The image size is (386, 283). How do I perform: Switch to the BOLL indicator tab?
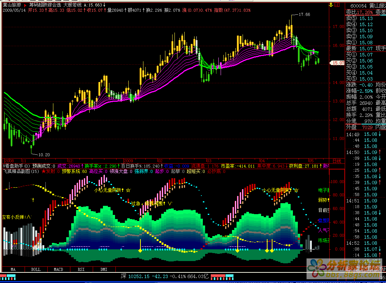(36, 269)
